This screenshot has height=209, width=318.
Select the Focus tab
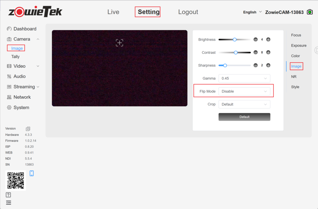point(296,35)
